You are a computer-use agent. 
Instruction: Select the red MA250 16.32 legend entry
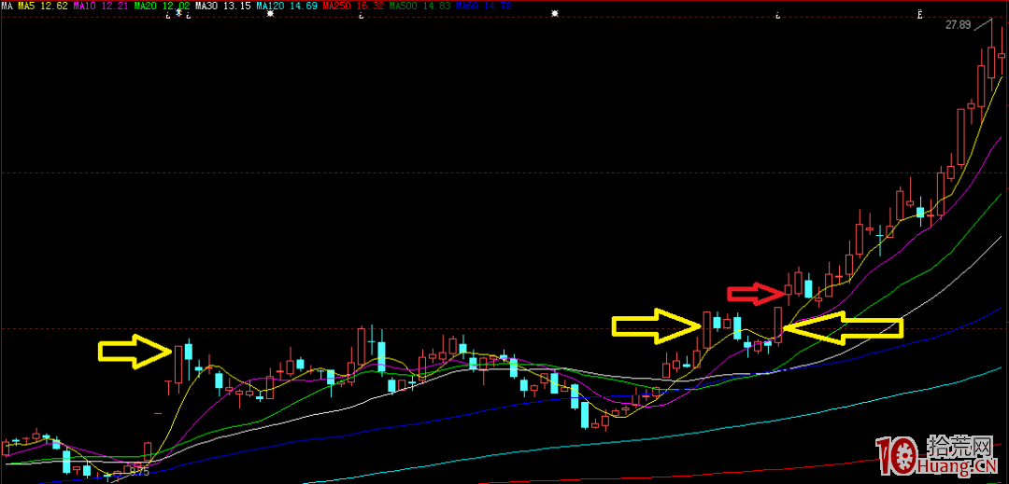[352, 6]
